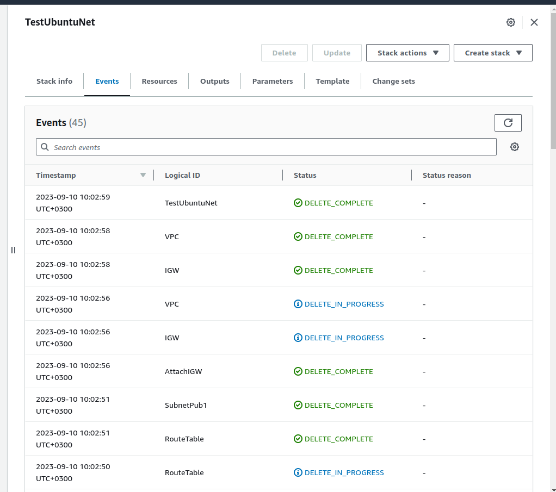
Task: Open the Change sets tab
Action: pos(393,81)
